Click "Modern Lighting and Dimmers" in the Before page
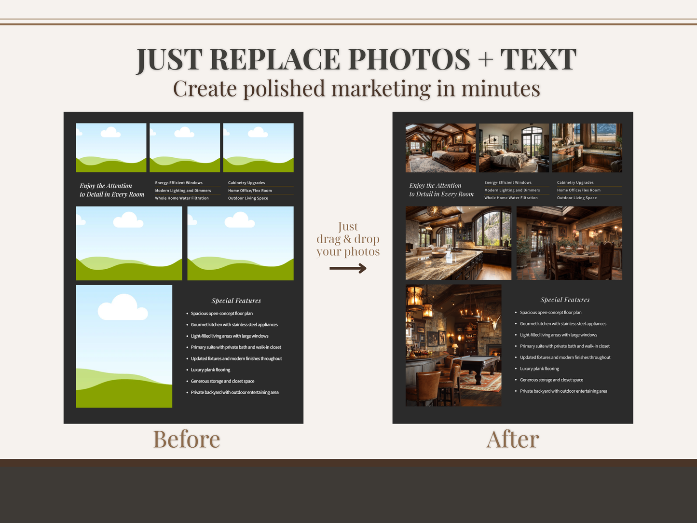697x523 pixels. tap(183, 191)
